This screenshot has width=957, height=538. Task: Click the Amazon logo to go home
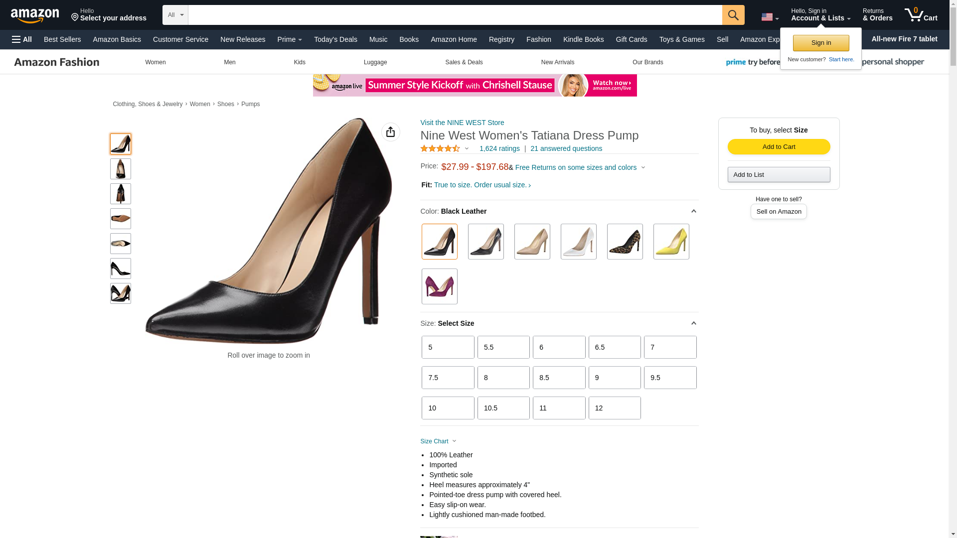(35, 16)
